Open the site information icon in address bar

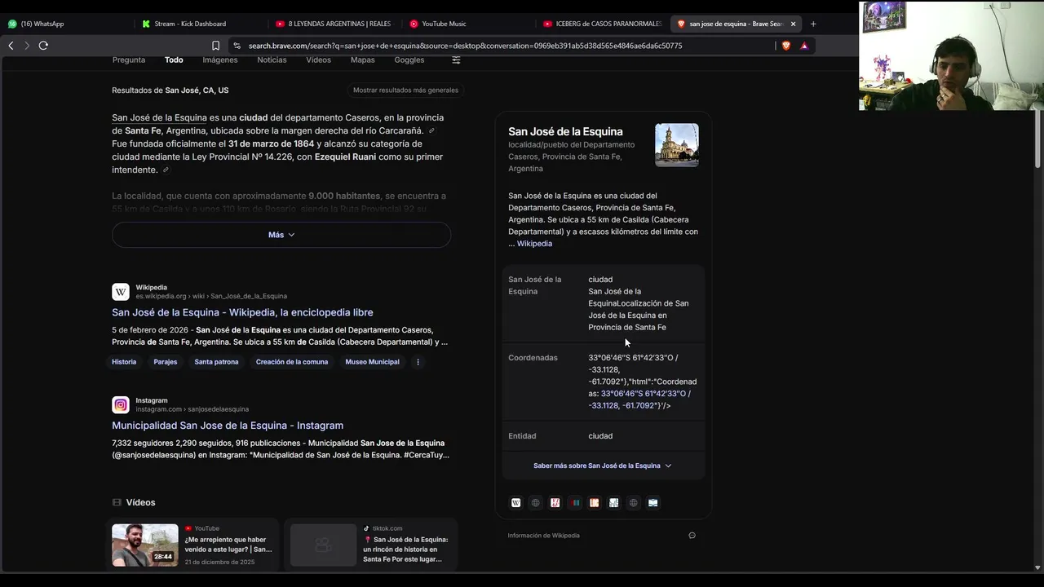click(x=237, y=46)
